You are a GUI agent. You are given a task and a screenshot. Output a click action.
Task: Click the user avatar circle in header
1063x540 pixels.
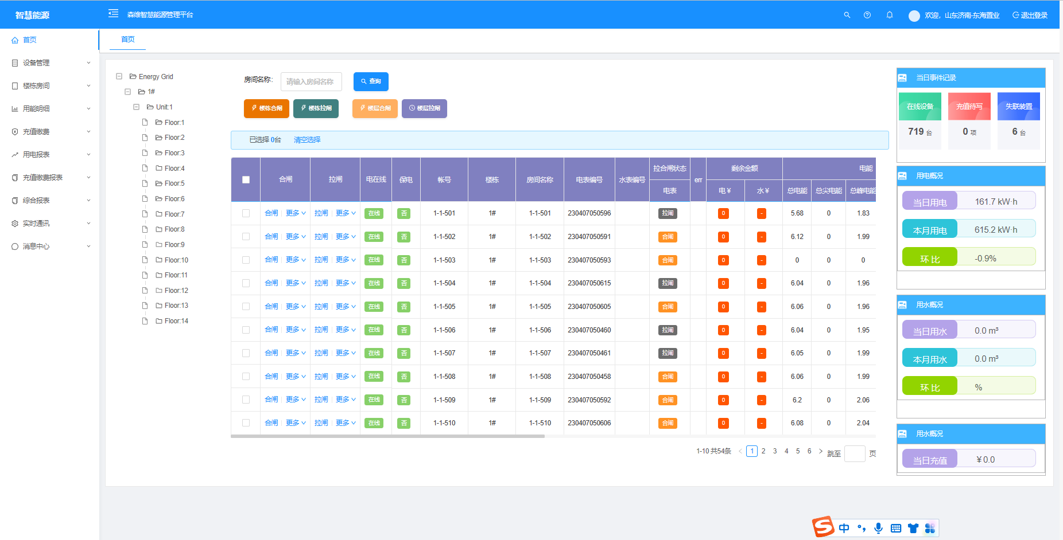click(x=914, y=16)
